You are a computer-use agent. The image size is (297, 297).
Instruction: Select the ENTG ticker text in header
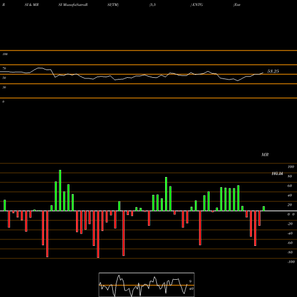(x=197, y=5)
